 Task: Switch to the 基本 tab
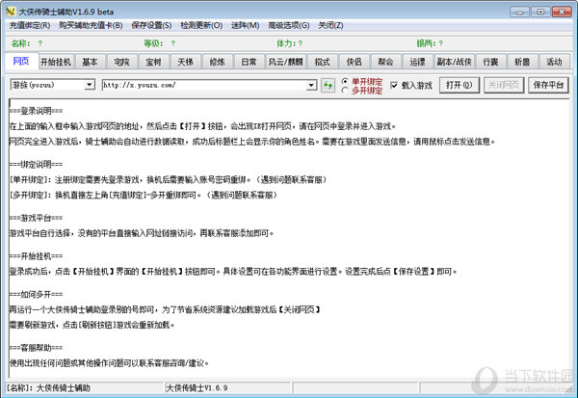click(x=90, y=62)
